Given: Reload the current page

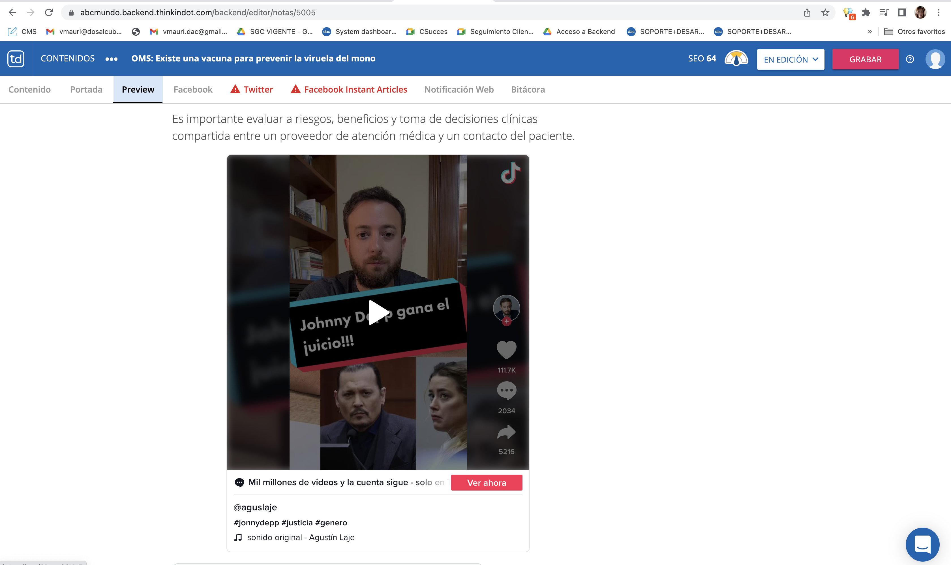Looking at the screenshot, I should click(x=49, y=12).
